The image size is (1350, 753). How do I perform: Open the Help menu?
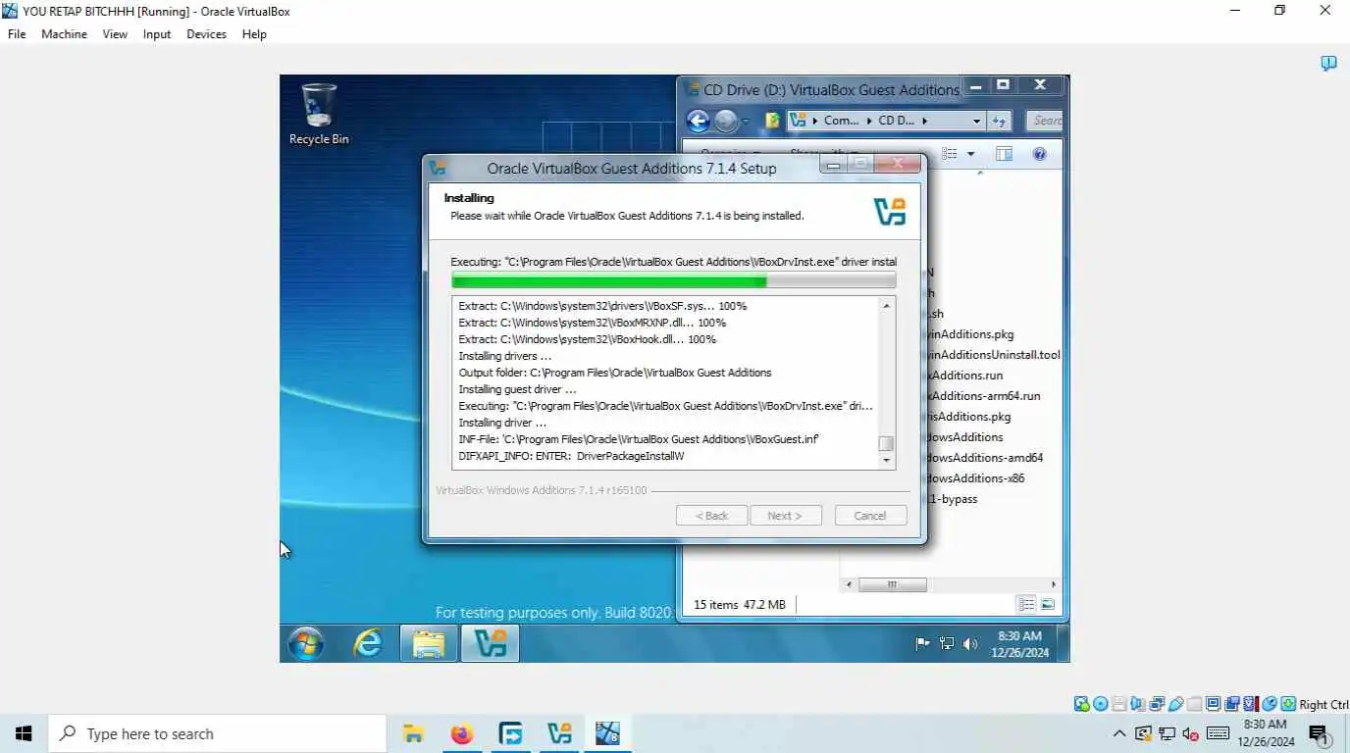point(254,33)
